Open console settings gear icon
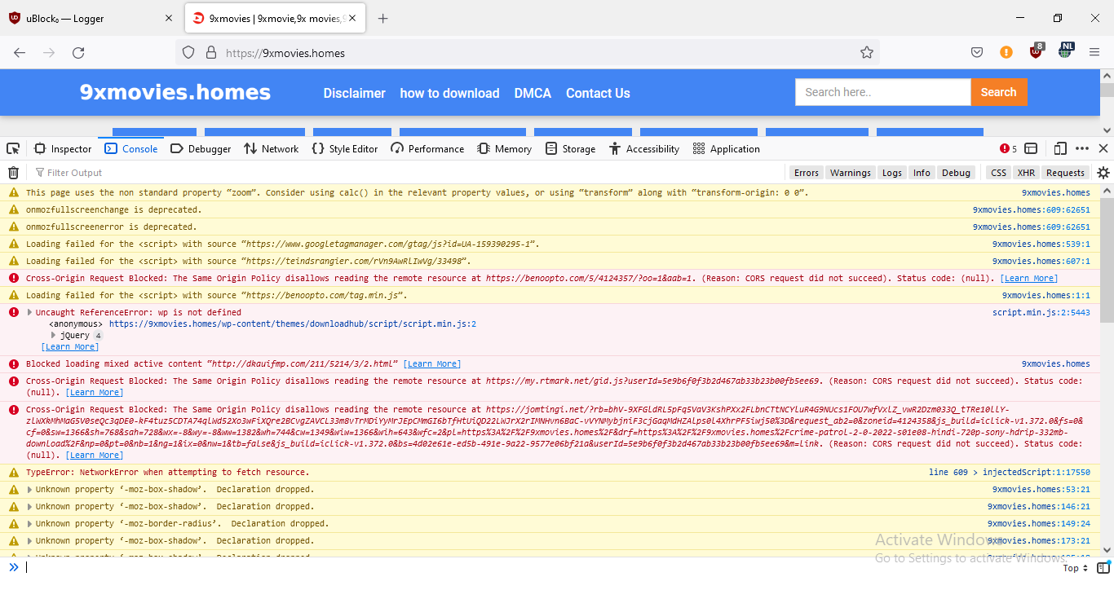Screen dimensions: 1114x590 [1103, 173]
